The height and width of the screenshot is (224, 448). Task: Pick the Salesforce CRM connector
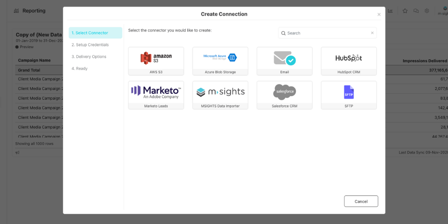click(284, 95)
